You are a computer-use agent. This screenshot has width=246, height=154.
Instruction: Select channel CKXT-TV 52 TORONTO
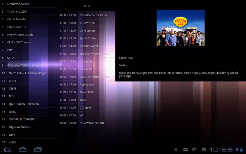[29, 120]
